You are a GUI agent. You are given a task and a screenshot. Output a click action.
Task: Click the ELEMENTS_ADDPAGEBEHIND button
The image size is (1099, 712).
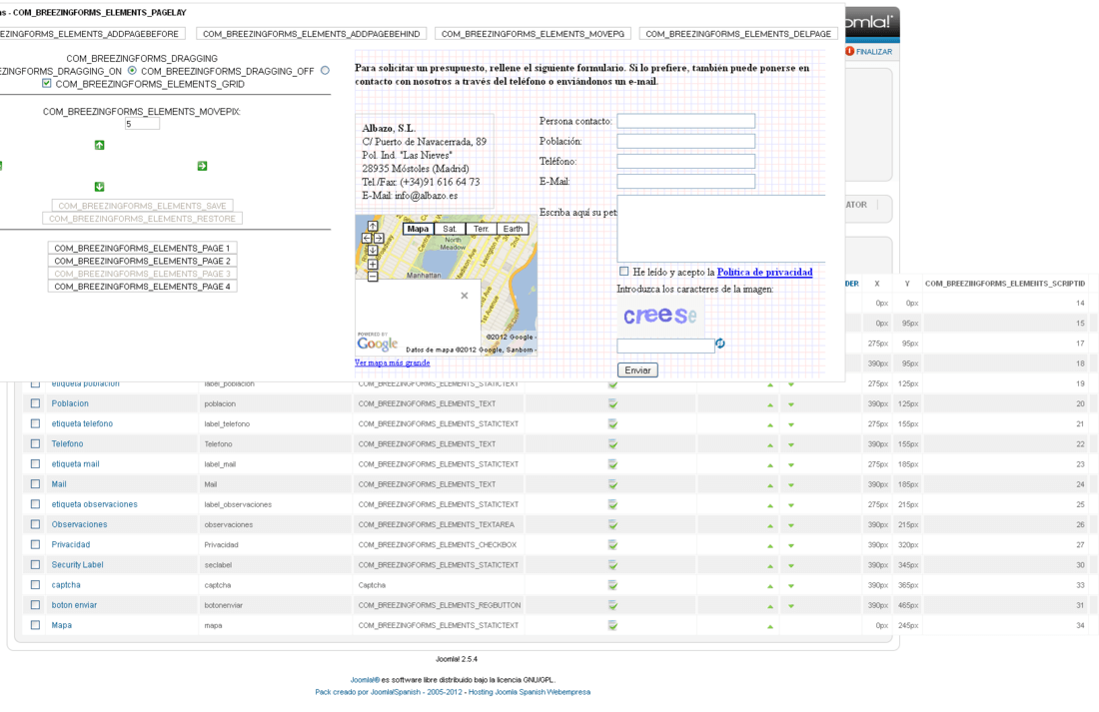(311, 34)
